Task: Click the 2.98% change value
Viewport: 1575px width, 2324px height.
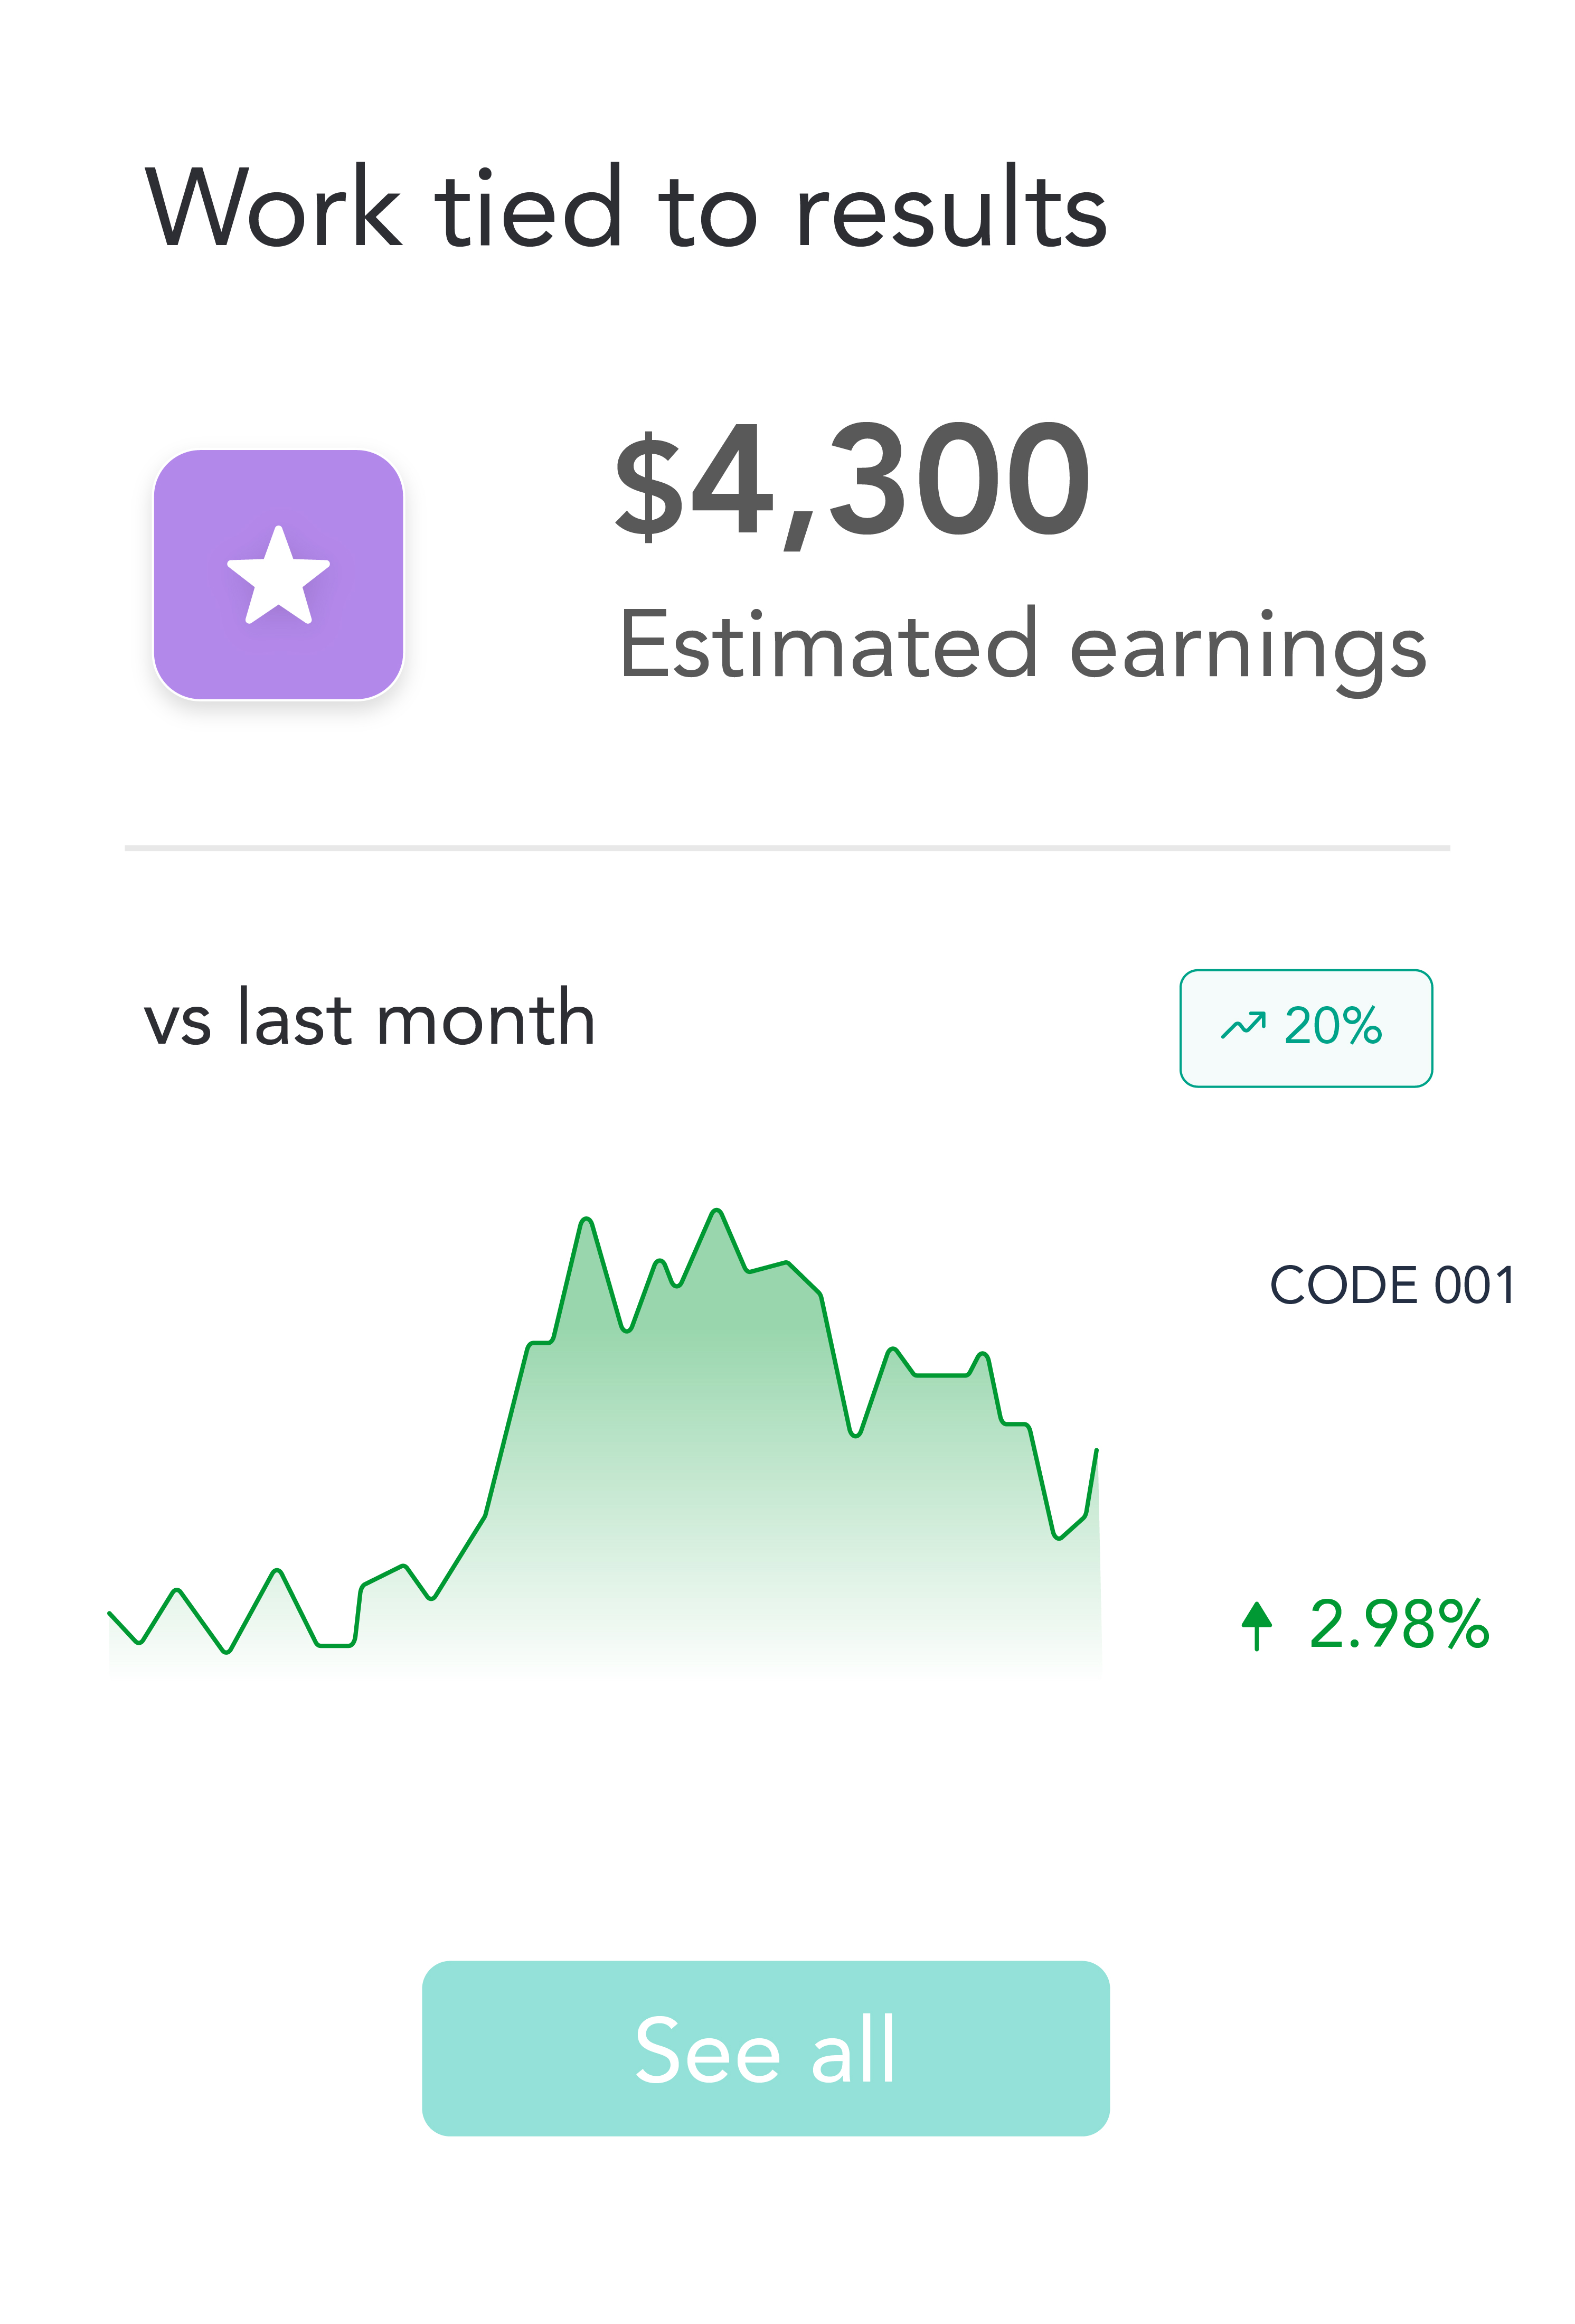Action: point(1398,1624)
